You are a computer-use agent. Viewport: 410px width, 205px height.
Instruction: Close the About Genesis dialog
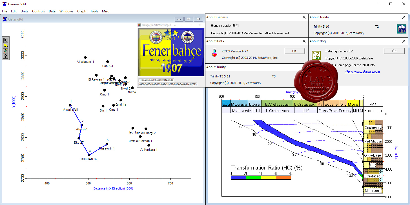click(304, 17)
